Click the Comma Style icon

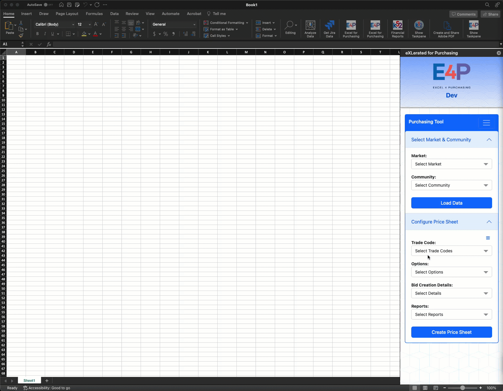[173, 34]
